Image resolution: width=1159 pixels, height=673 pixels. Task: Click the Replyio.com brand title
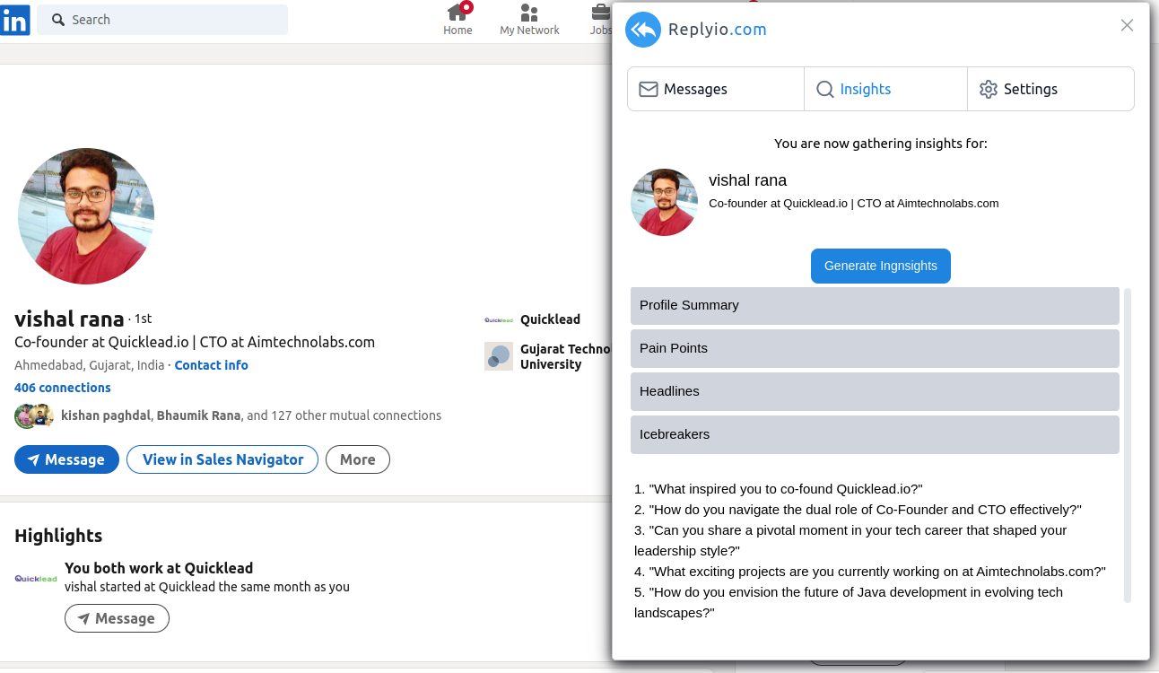718,30
